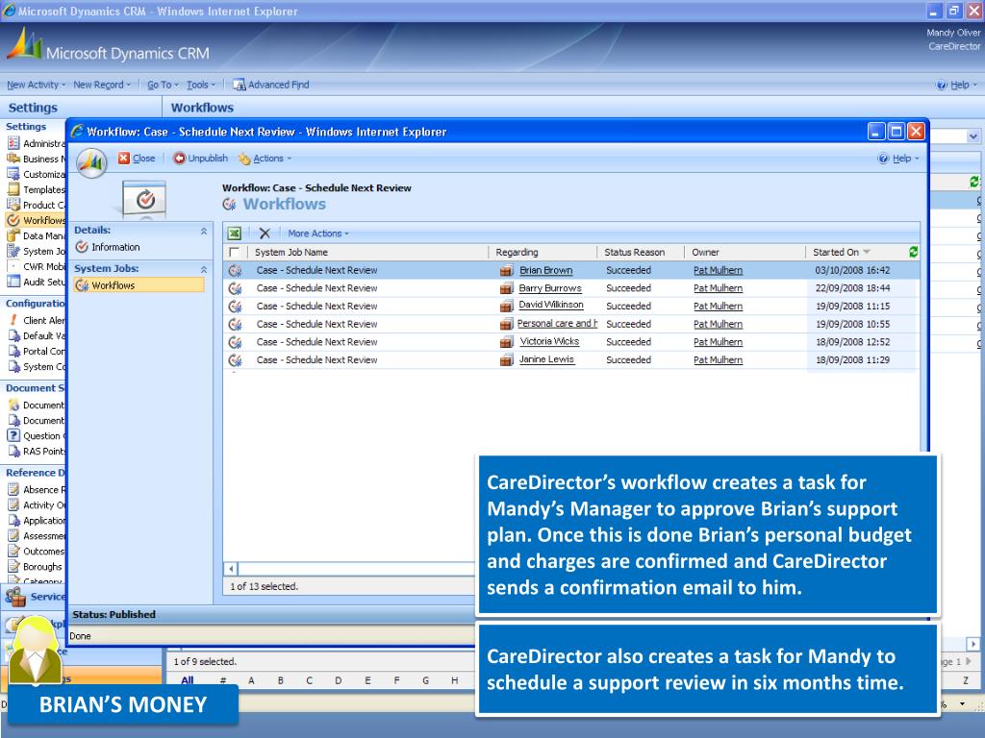
Task: Click the Victoria Wicks regarding link
Action: pyautogui.click(x=549, y=341)
